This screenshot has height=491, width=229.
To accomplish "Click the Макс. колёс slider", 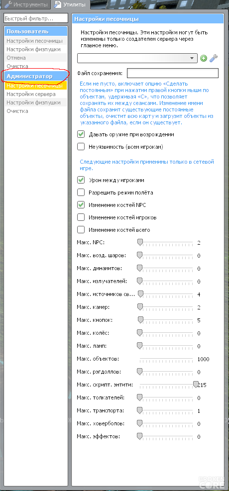I will click(166, 333).
